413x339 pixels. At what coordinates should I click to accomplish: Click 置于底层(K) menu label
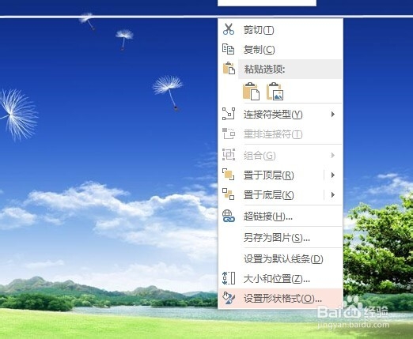(x=268, y=195)
